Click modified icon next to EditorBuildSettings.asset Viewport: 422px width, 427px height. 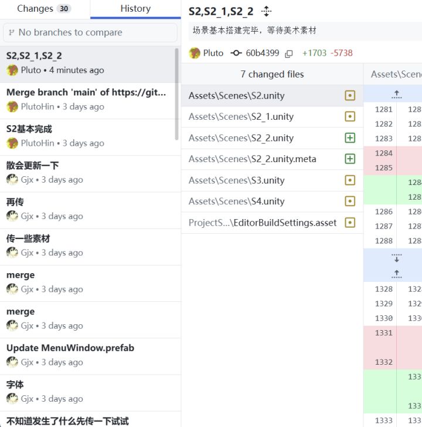pos(350,223)
